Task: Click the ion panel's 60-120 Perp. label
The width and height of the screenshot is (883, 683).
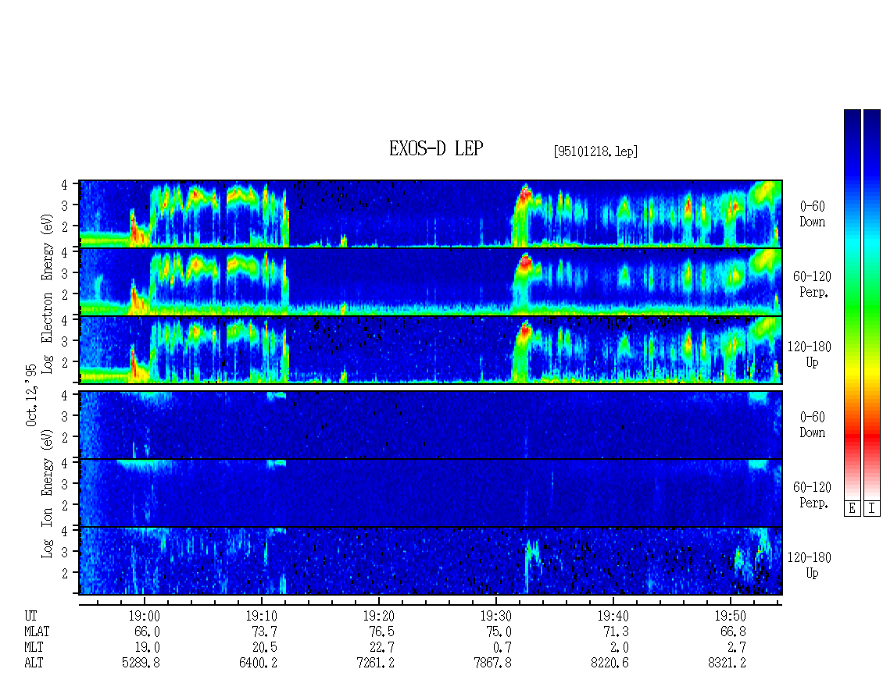Action: click(x=811, y=495)
